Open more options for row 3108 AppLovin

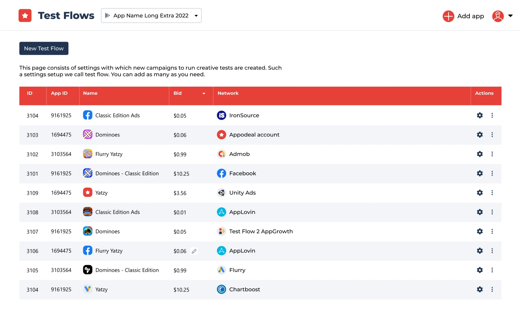pyautogui.click(x=492, y=212)
